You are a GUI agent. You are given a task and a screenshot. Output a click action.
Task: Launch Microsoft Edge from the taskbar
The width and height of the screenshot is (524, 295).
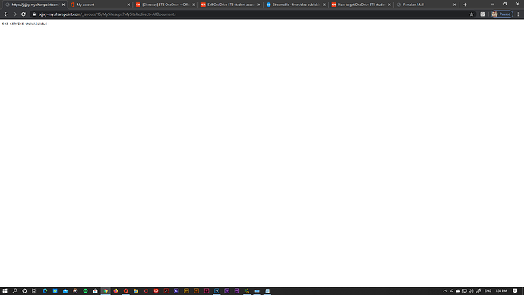(45, 291)
